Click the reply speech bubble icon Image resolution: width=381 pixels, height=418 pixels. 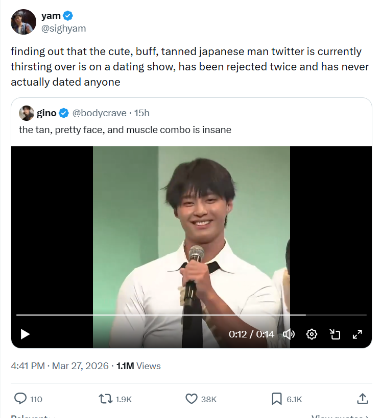click(21, 399)
